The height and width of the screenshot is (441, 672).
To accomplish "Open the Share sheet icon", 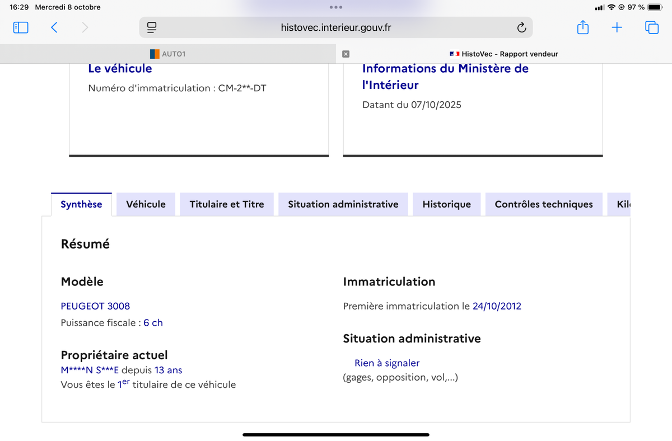I will point(583,27).
